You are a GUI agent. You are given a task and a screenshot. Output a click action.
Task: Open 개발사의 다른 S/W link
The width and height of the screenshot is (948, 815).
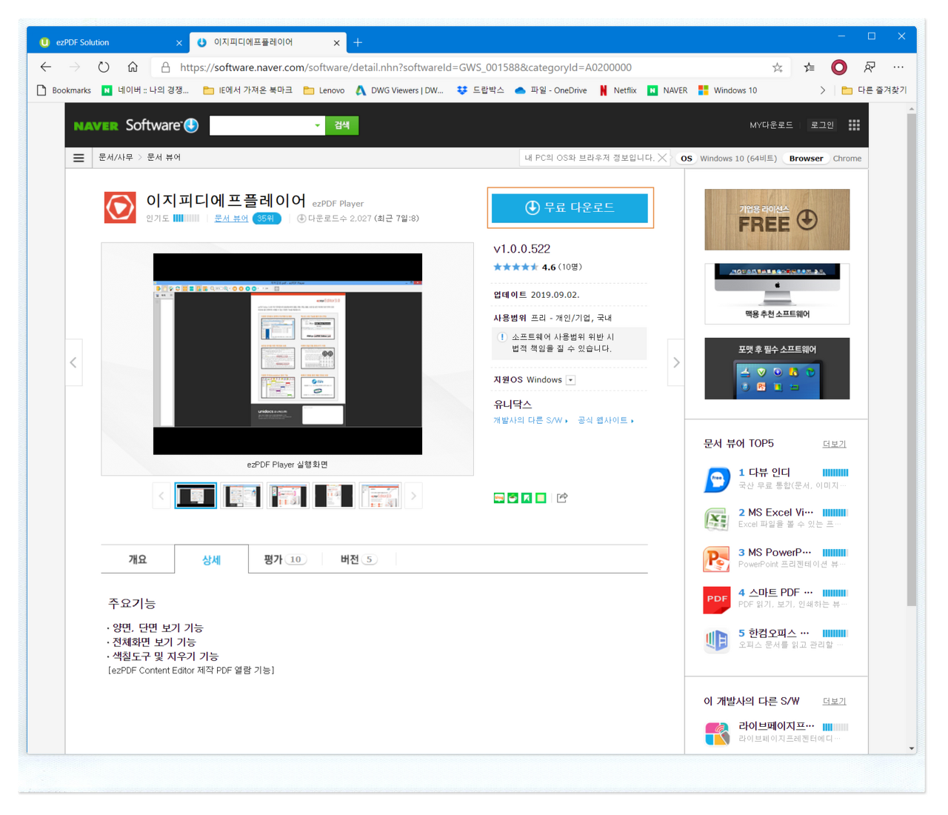point(531,420)
